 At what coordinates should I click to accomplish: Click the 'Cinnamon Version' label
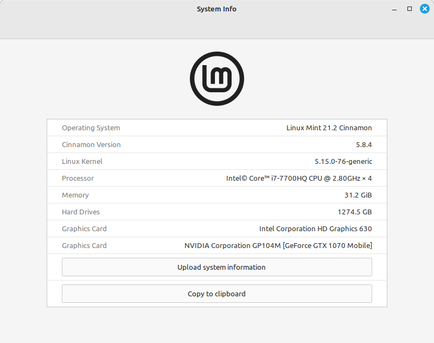pos(91,144)
